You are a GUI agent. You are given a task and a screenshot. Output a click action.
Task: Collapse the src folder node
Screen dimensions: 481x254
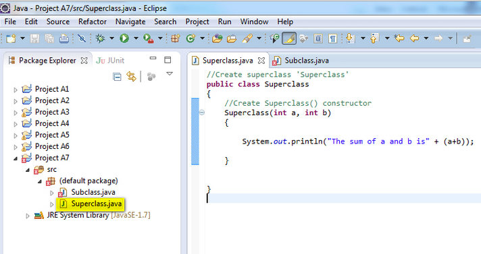click(x=28, y=170)
